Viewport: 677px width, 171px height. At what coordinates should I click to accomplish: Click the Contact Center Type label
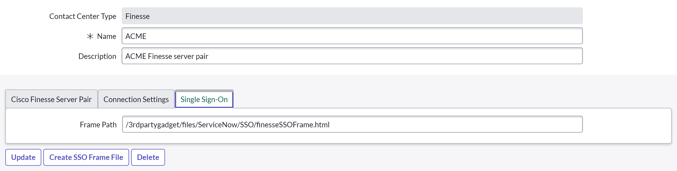pos(83,16)
